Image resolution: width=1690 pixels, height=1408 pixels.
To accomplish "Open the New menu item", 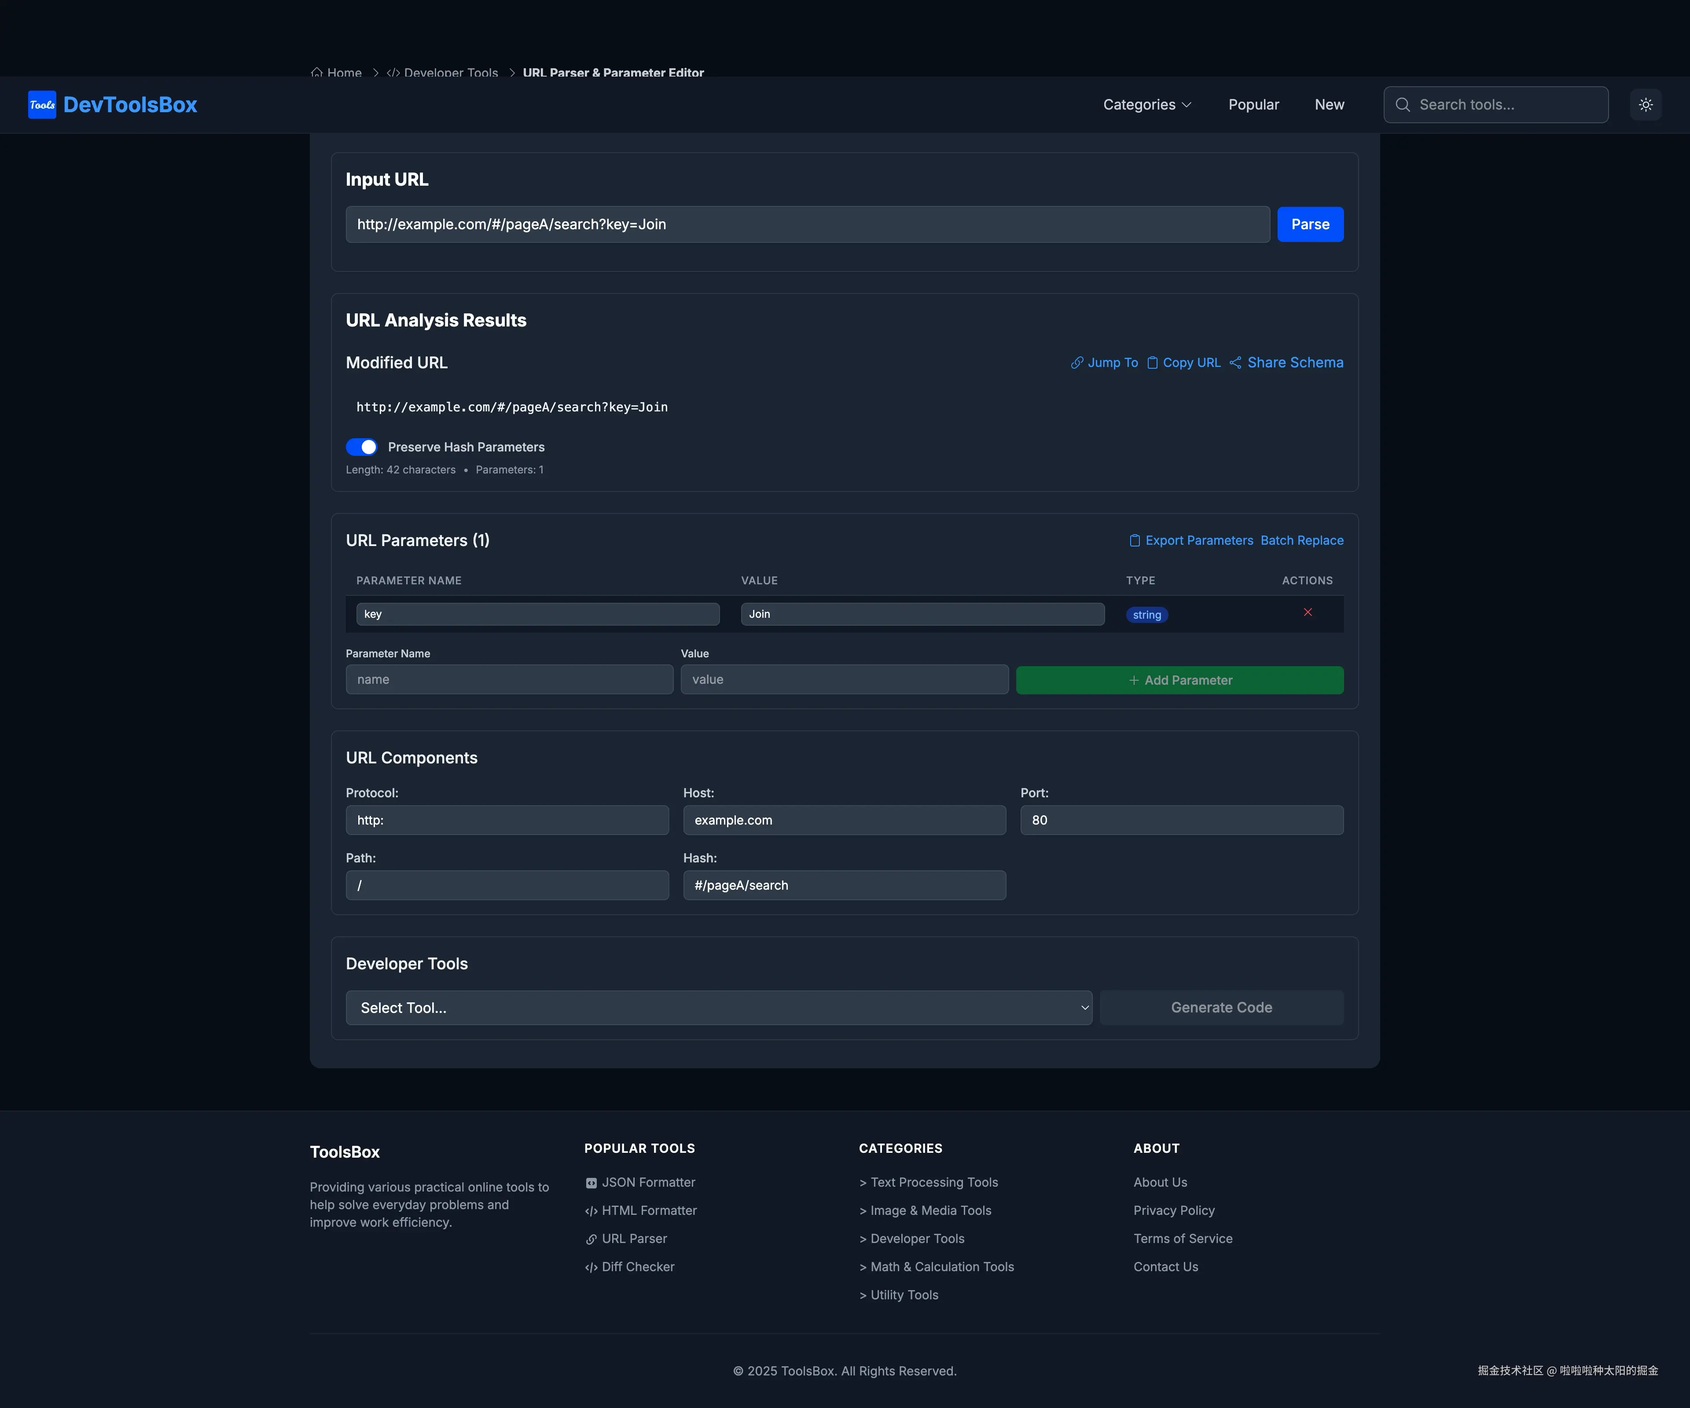I will point(1329,105).
